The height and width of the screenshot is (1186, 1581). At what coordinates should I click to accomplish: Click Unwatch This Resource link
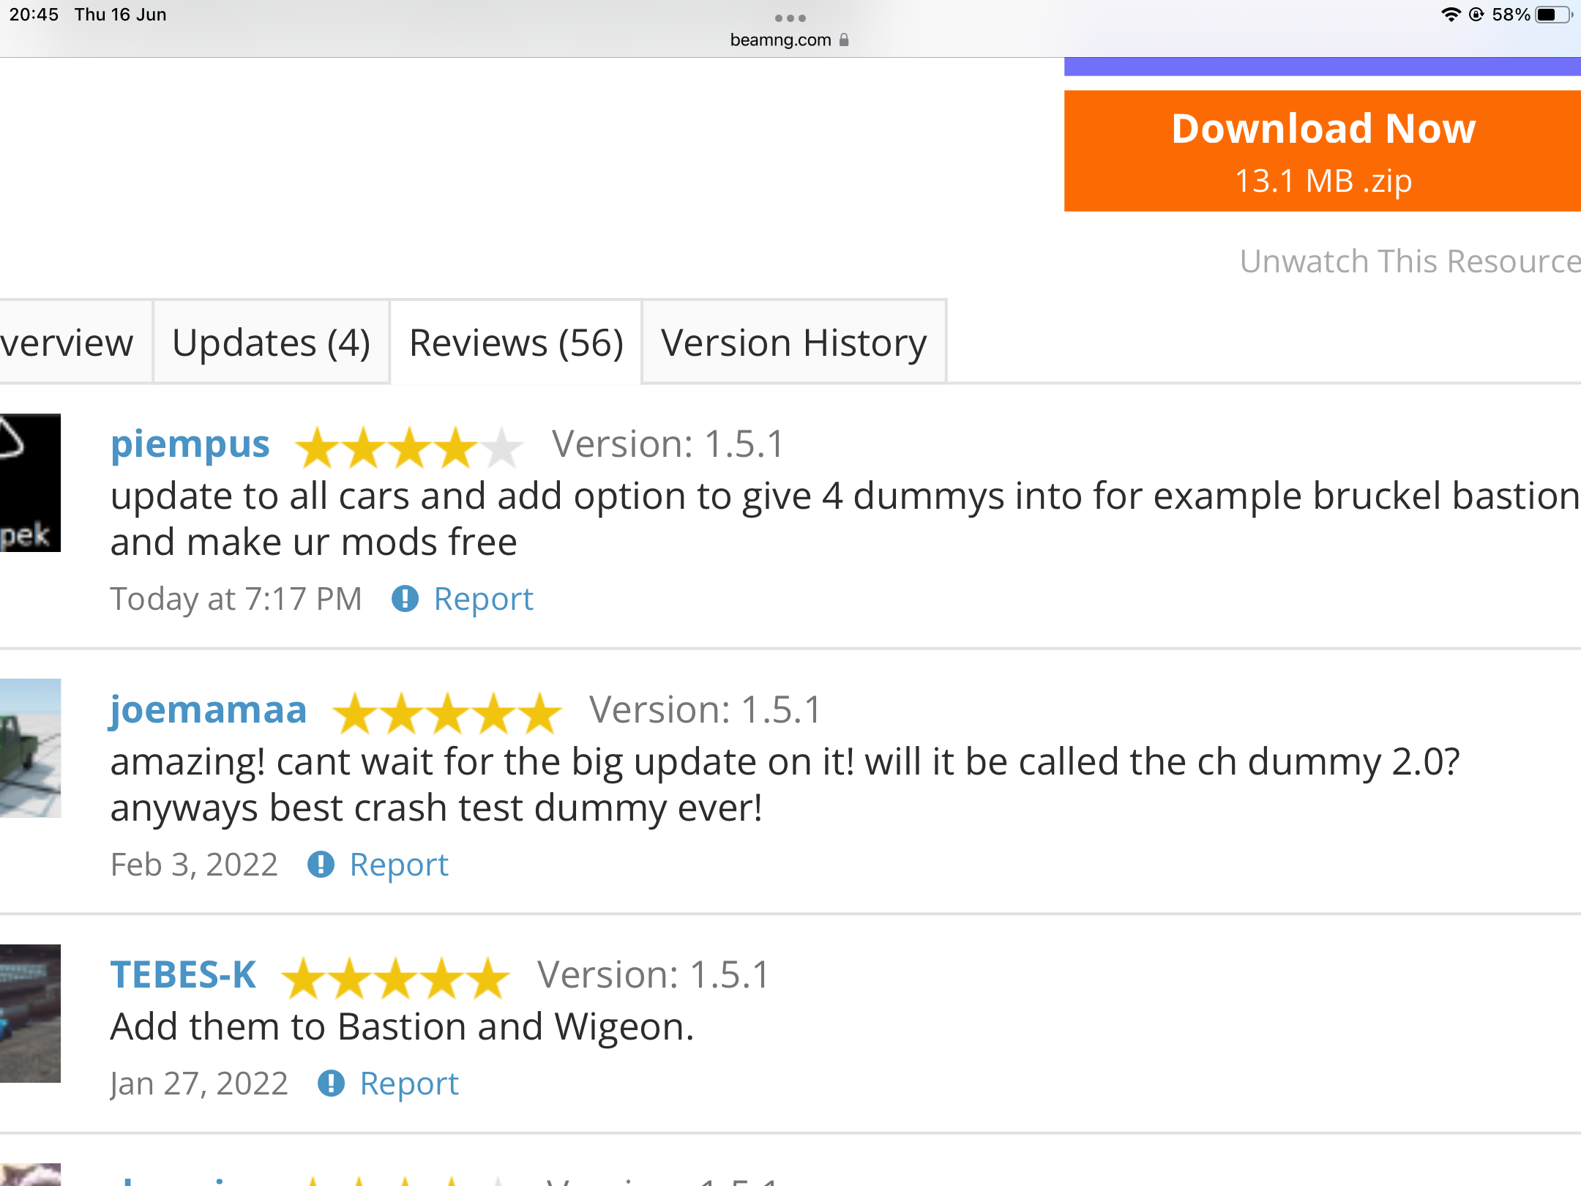pos(1410,261)
